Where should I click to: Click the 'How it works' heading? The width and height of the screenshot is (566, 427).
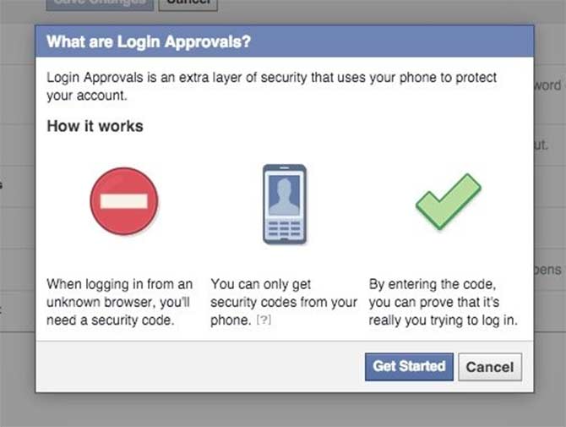(x=95, y=126)
